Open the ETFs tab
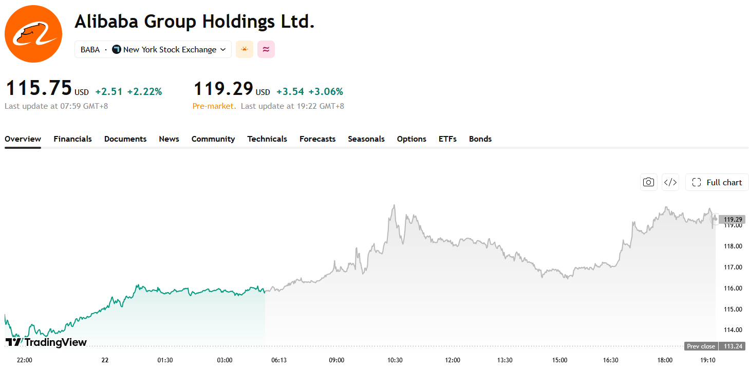Viewport: 749px width, 370px height. 447,139
